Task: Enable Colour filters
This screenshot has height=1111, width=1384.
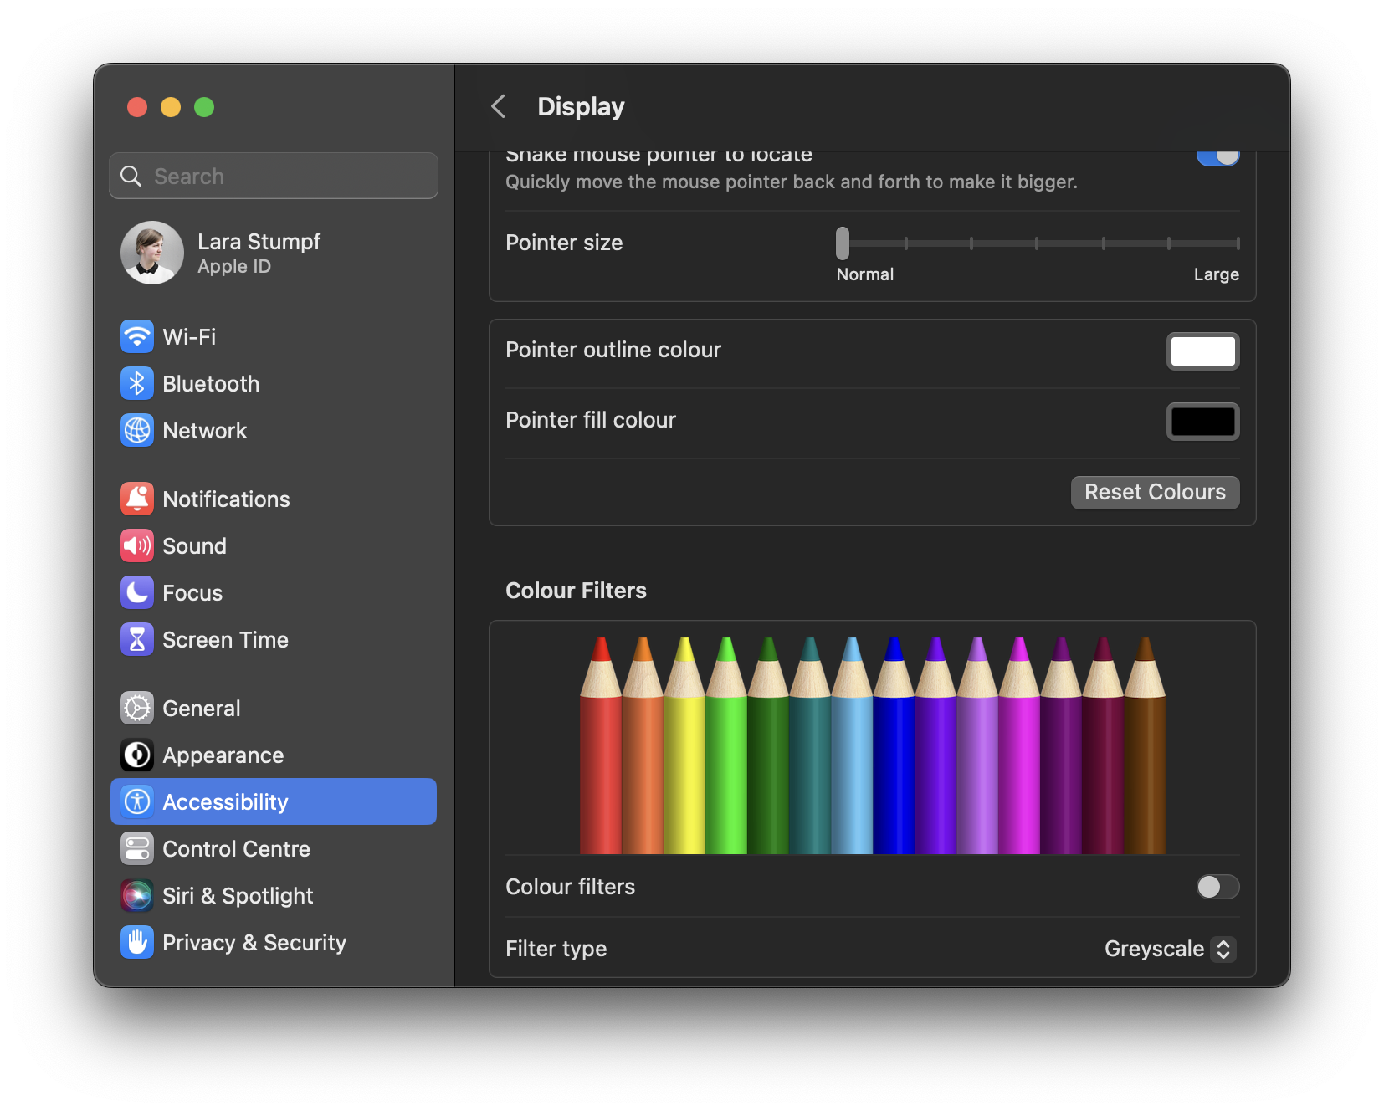Action: point(1218,887)
